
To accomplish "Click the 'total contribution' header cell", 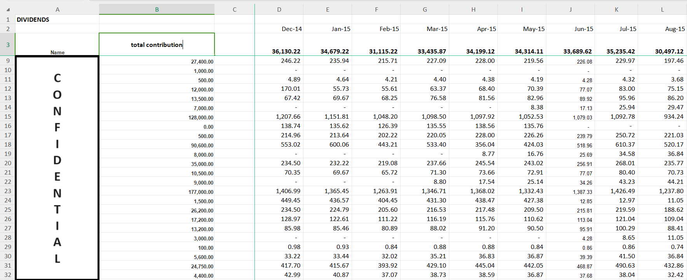I will (157, 45).
